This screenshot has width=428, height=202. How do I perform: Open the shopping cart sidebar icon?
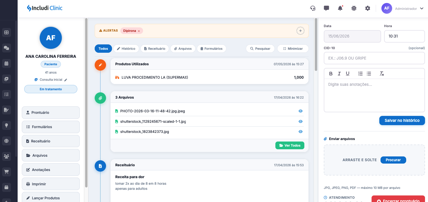pyautogui.click(x=6, y=172)
